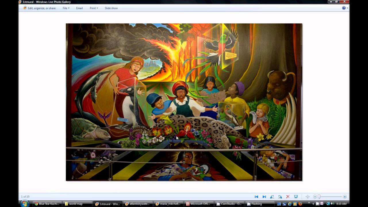
Task: Click the volume speaker tray icon
Action: pyautogui.click(x=333, y=204)
